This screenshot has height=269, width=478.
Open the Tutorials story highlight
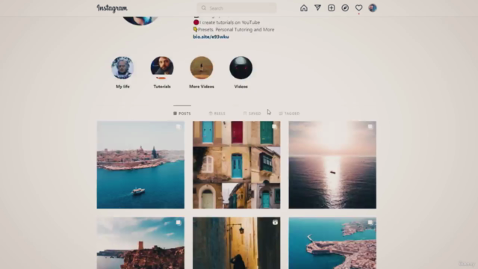point(162,68)
